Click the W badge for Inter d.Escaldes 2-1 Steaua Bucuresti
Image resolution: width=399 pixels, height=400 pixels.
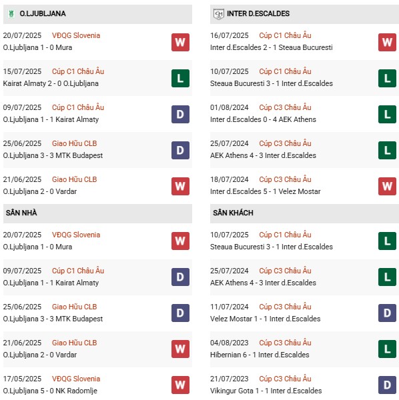tap(387, 43)
